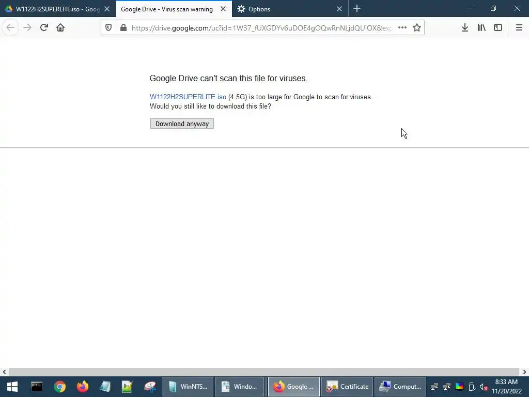Focus the Google Firefox taskbar window
The image size is (529, 397).
coord(293,387)
